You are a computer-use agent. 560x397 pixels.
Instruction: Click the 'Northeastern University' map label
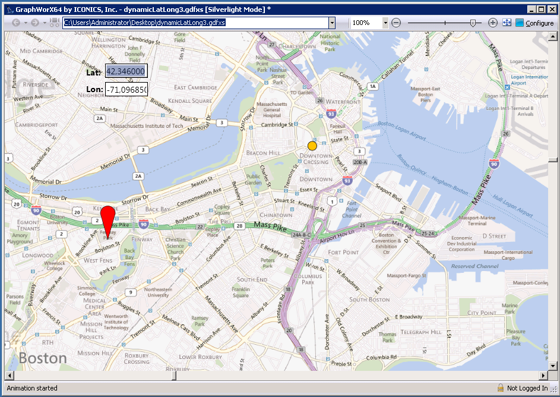pyautogui.click(x=158, y=292)
